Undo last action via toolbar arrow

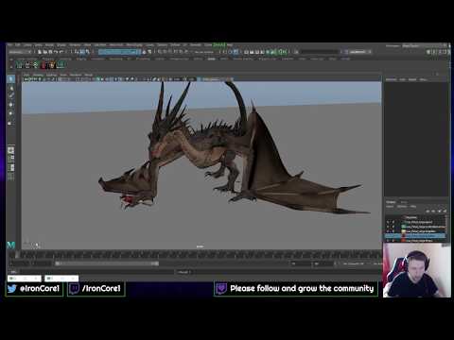pos(56,52)
